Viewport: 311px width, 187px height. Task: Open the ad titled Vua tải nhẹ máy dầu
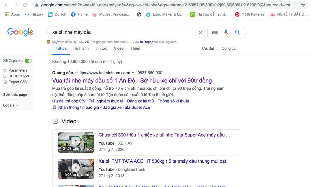132,81
